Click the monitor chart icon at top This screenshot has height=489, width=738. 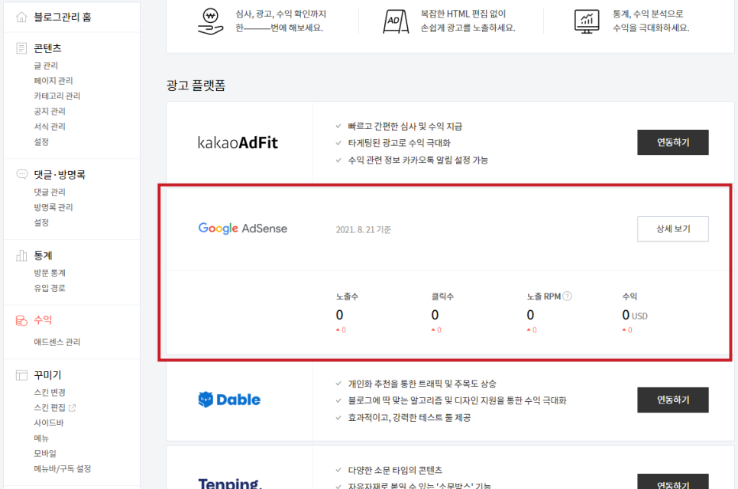[587, 21]
